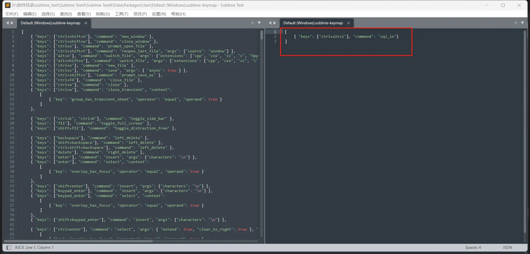Open the 文件(F) menu

12,14
